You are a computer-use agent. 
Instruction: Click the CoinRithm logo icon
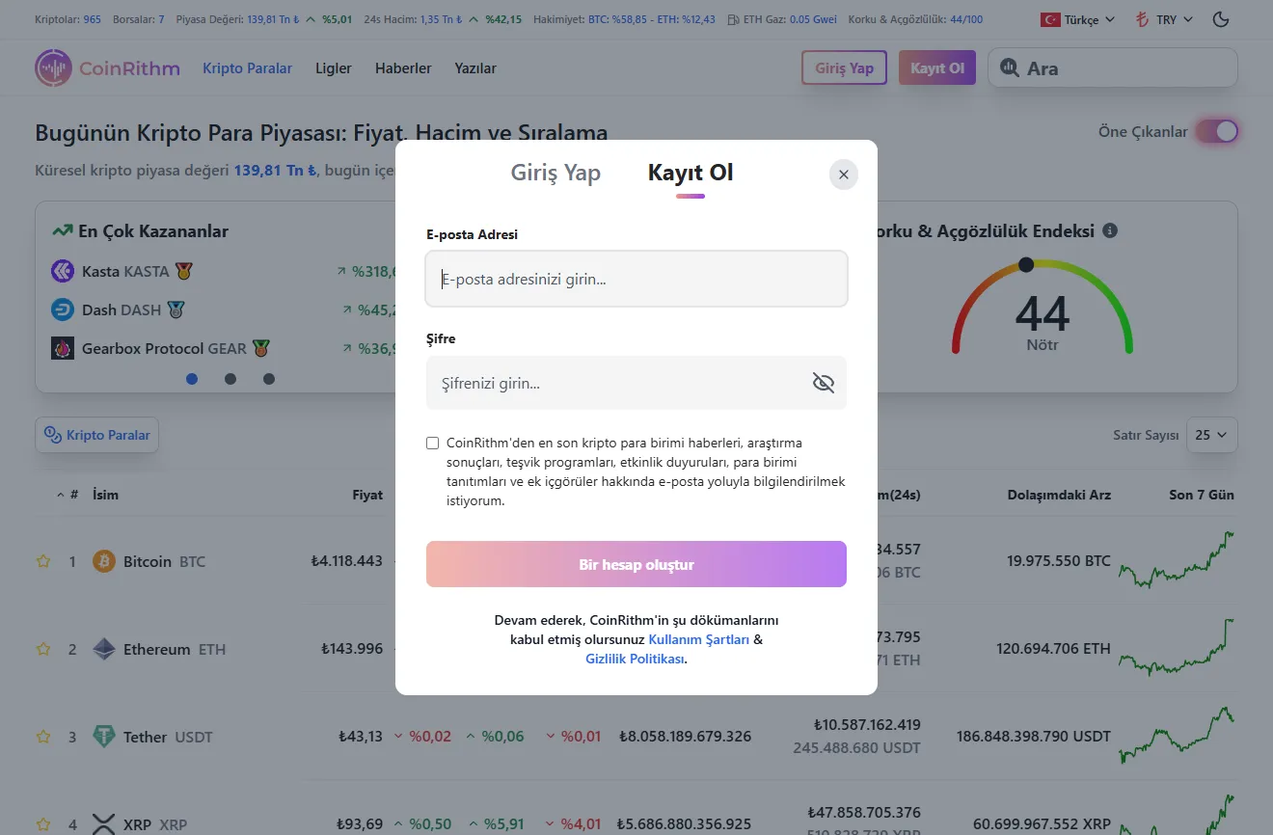(x=52, y=67)
